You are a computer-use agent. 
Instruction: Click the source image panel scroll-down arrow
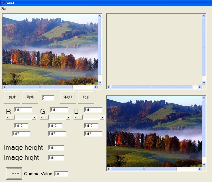click(100, 83)
